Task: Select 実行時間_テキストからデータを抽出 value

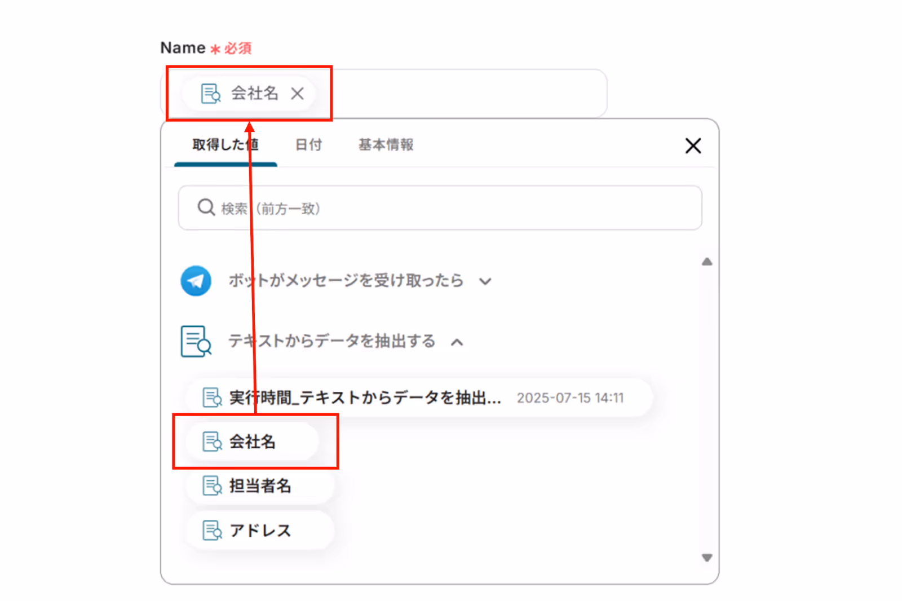Action: click(x=419, y=397)
